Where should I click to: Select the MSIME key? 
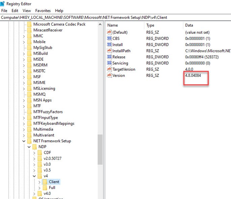[x=39, y=83]
